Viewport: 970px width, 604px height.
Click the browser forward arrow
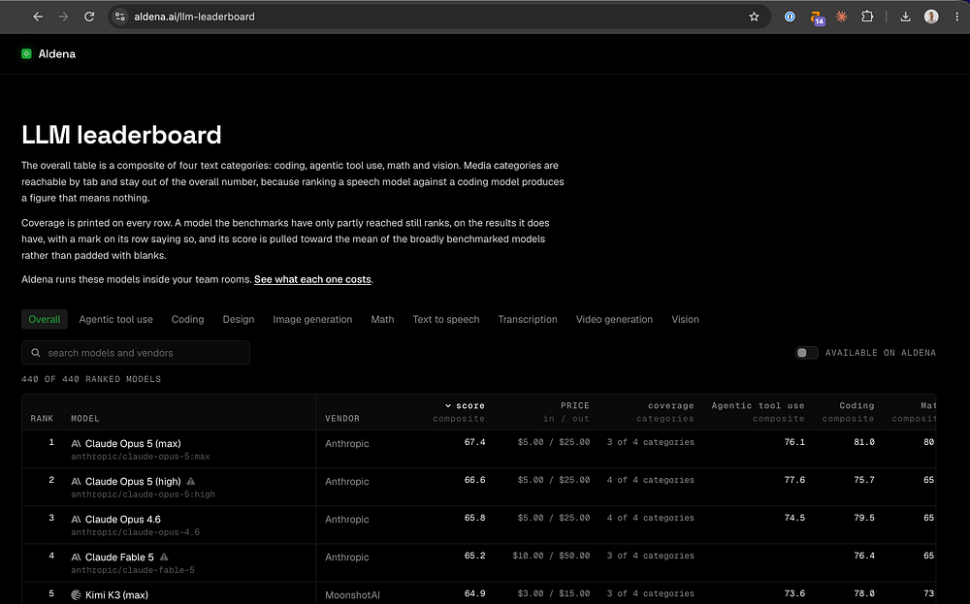pos(63,16)
